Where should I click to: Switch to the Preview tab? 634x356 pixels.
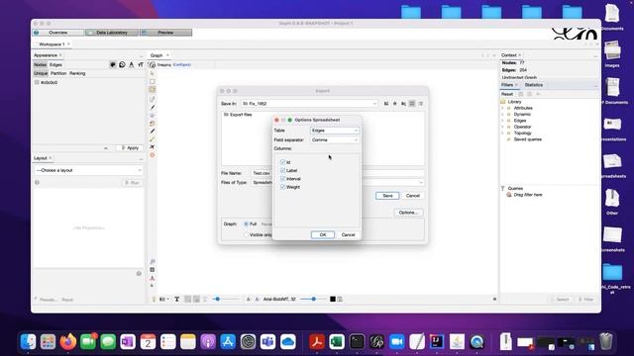pyautogui.click(x=165, y=33)
